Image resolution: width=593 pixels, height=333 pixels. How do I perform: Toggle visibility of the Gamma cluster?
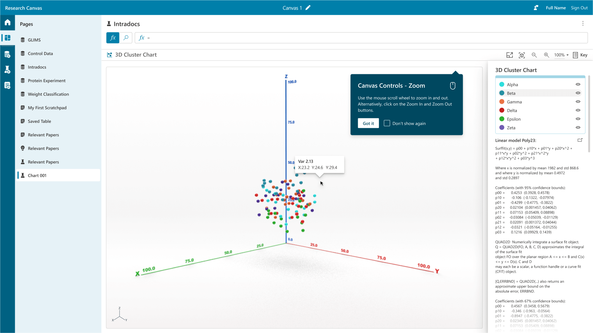[x=578, y=102]
